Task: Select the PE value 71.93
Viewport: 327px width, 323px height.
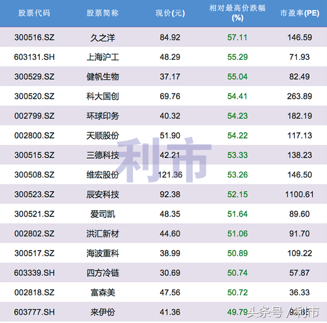Action: click(x=299, y=57)
